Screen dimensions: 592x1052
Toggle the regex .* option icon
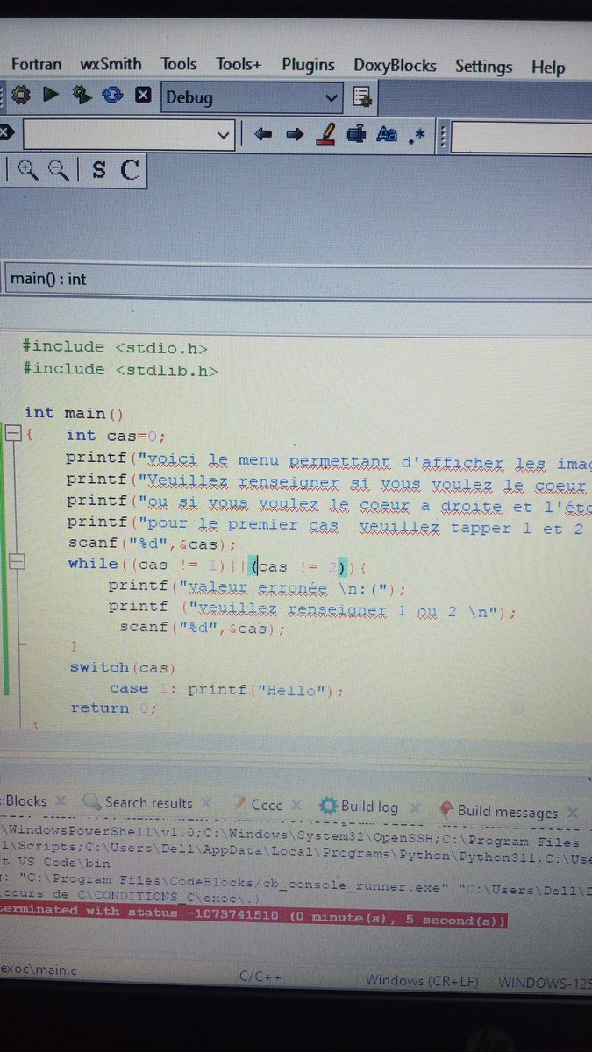[417, 135]
